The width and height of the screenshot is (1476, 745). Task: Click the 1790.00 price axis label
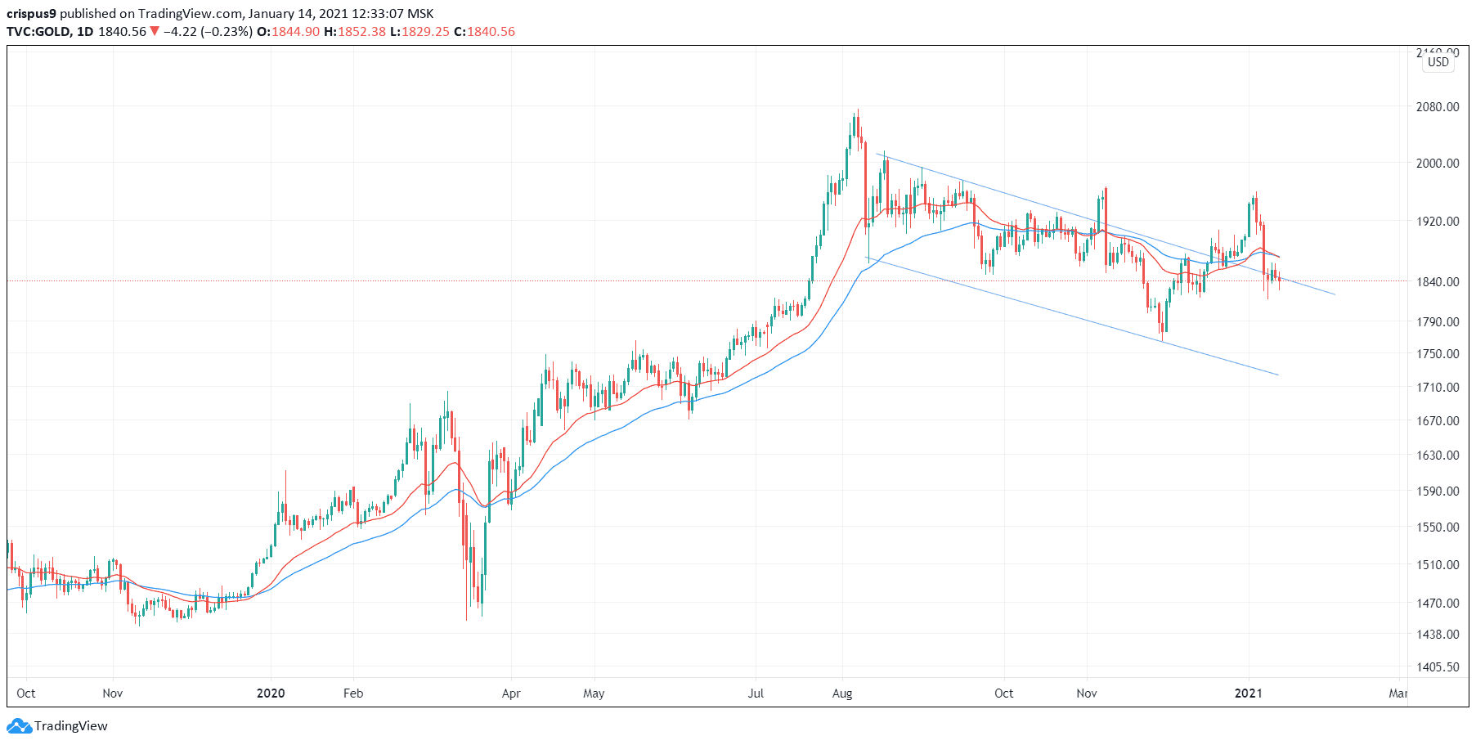click(1438, 322)
